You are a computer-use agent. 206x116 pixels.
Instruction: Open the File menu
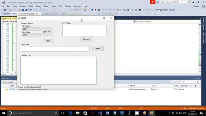[3, 6]
